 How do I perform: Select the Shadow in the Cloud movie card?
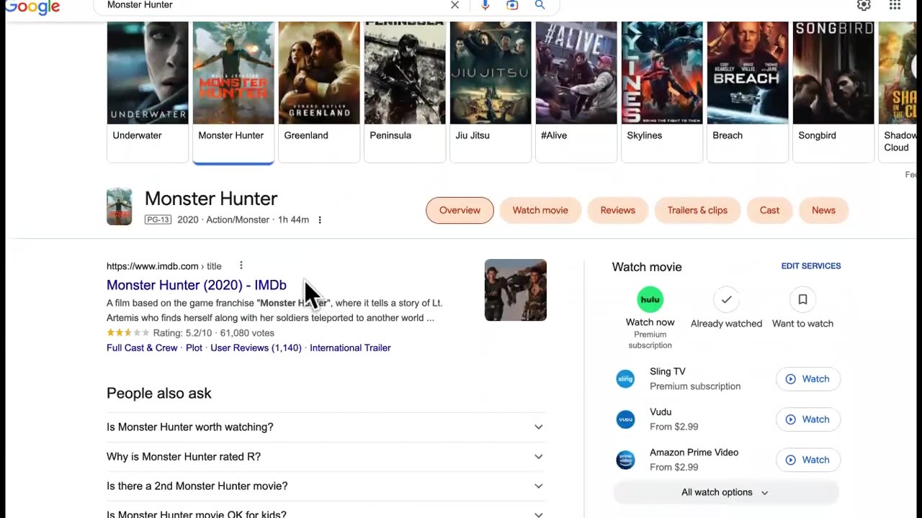click(898, 91)
